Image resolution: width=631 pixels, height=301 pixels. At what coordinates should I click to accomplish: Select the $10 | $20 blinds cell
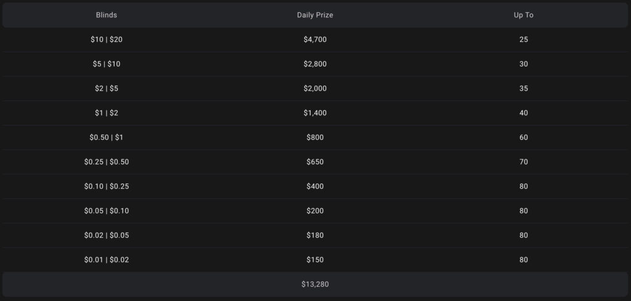pyautogui.click(x=107, y=39)
